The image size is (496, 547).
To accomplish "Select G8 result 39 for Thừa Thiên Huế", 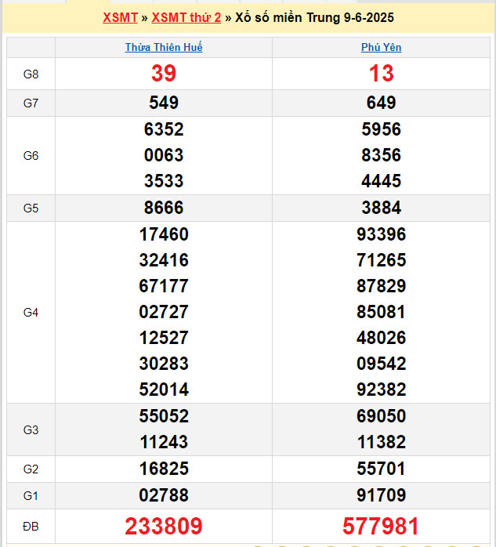I will [164, 74].
